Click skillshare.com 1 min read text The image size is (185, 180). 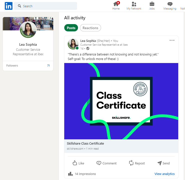click(x=83, y=149)
